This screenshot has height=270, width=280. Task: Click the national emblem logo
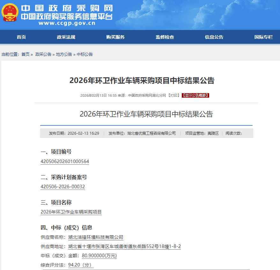point(10,13)
